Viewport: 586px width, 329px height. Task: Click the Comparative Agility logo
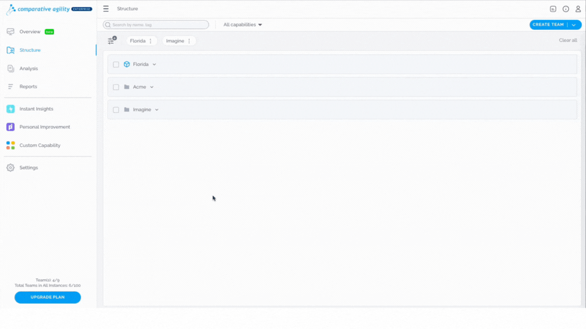click(x=49, y=9)
